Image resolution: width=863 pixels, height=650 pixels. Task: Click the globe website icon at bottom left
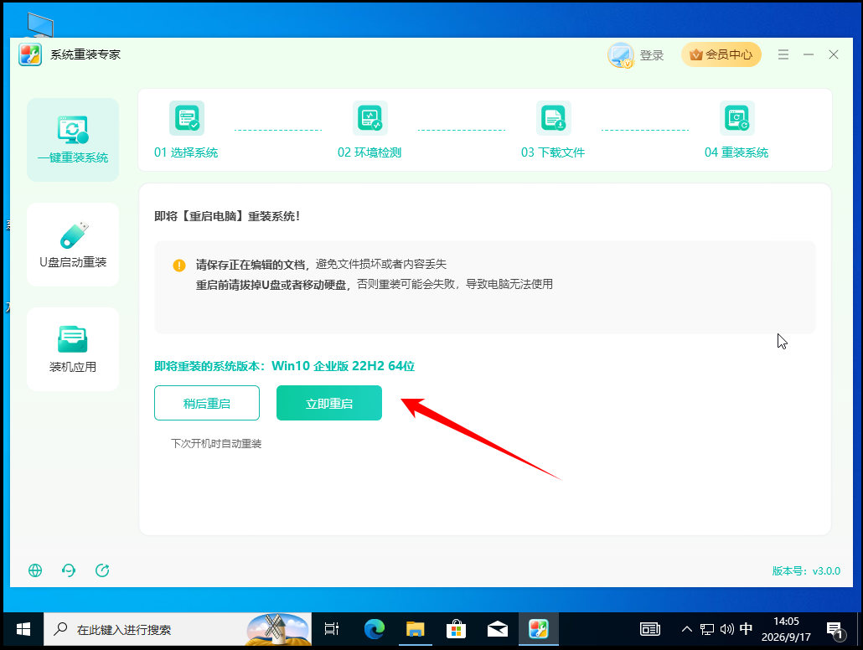tap(35, 570)
